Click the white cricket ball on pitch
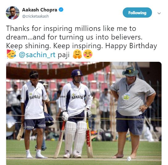This screenshot has width=168, height=165. click(129, 159)
